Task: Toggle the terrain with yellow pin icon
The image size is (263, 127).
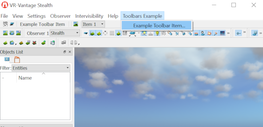Action: tap(118, 33)
